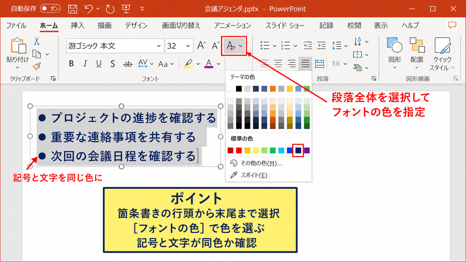Click the Undo arrow icon
The image size is (466, 262).
point(89,9)
